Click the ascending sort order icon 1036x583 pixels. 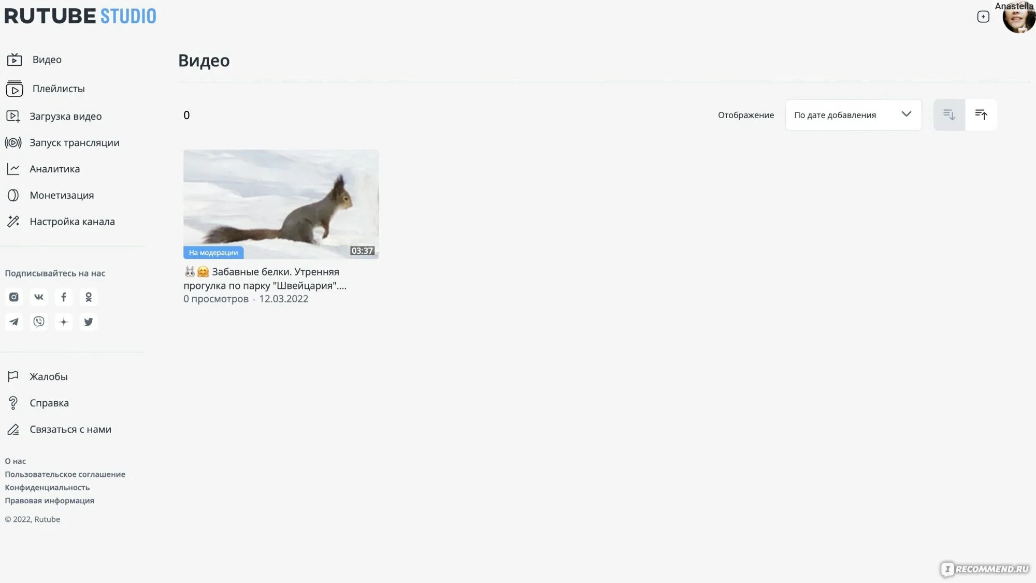tap(981, 114)
